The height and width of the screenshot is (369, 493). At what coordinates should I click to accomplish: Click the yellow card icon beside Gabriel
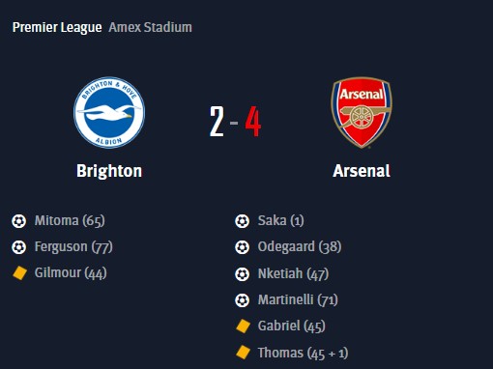(x=243, y=326)
